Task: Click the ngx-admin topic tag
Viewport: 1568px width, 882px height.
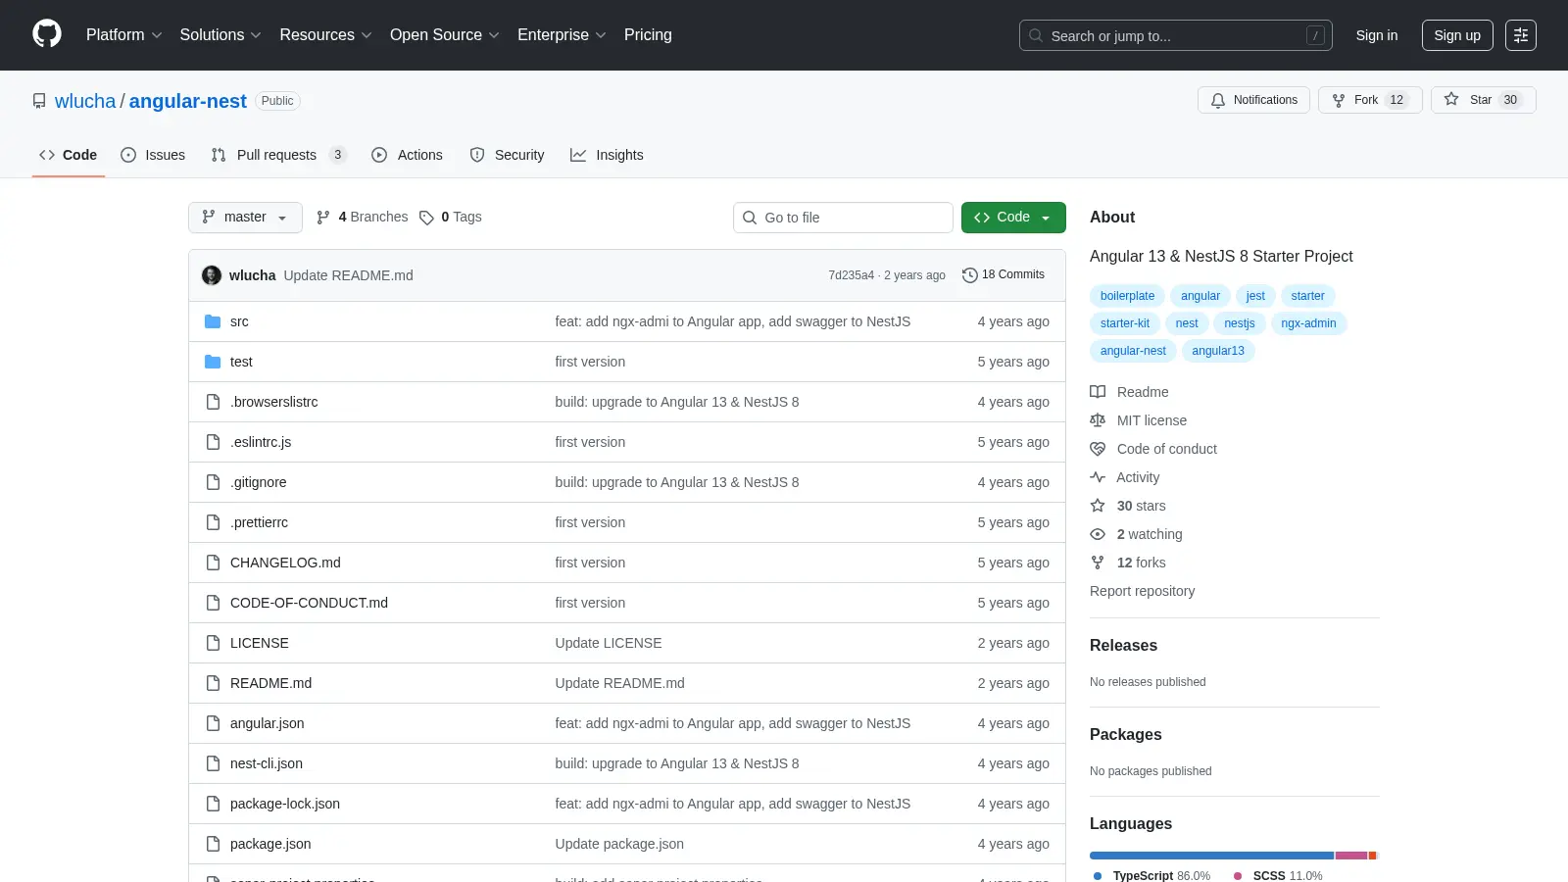Action: tap(1308, 323)
